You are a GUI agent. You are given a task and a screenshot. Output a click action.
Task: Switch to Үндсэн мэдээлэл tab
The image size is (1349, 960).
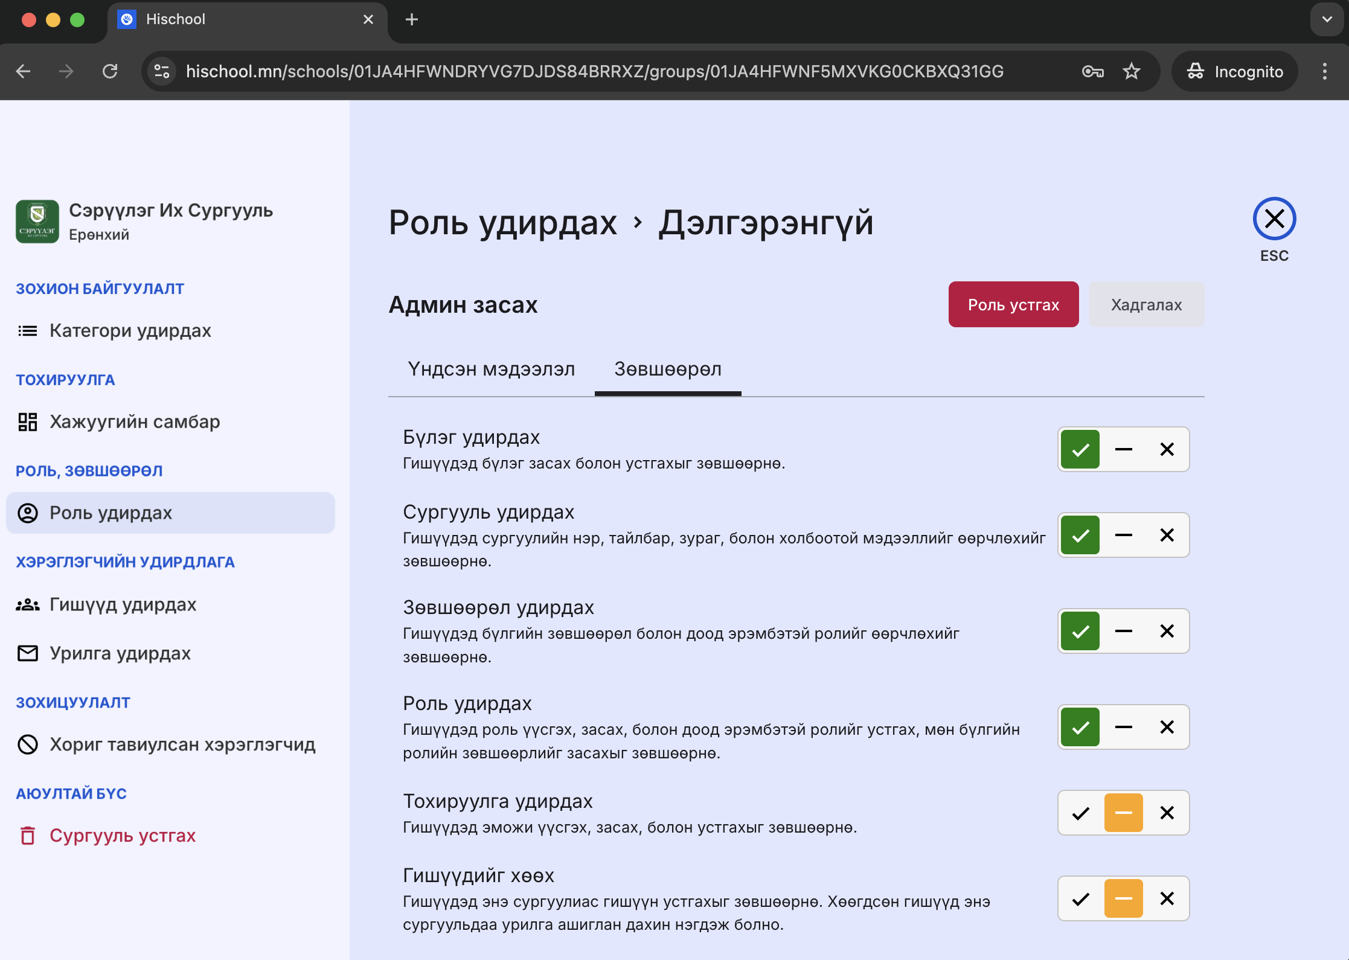point(491,369)
